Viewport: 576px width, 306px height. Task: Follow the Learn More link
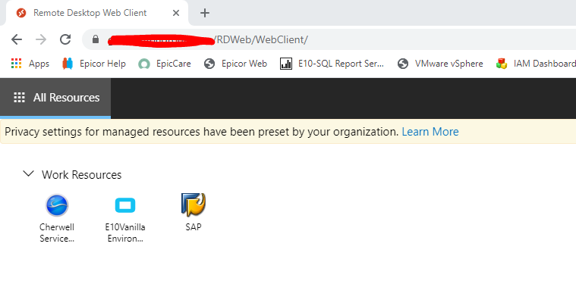click(x=430, y=132)
